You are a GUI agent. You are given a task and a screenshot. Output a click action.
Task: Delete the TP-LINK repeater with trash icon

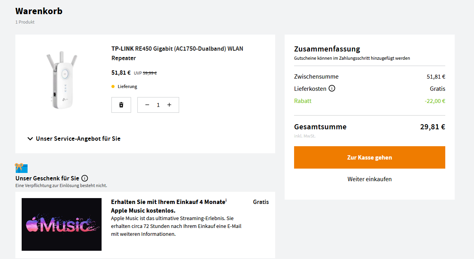point(121,105)
